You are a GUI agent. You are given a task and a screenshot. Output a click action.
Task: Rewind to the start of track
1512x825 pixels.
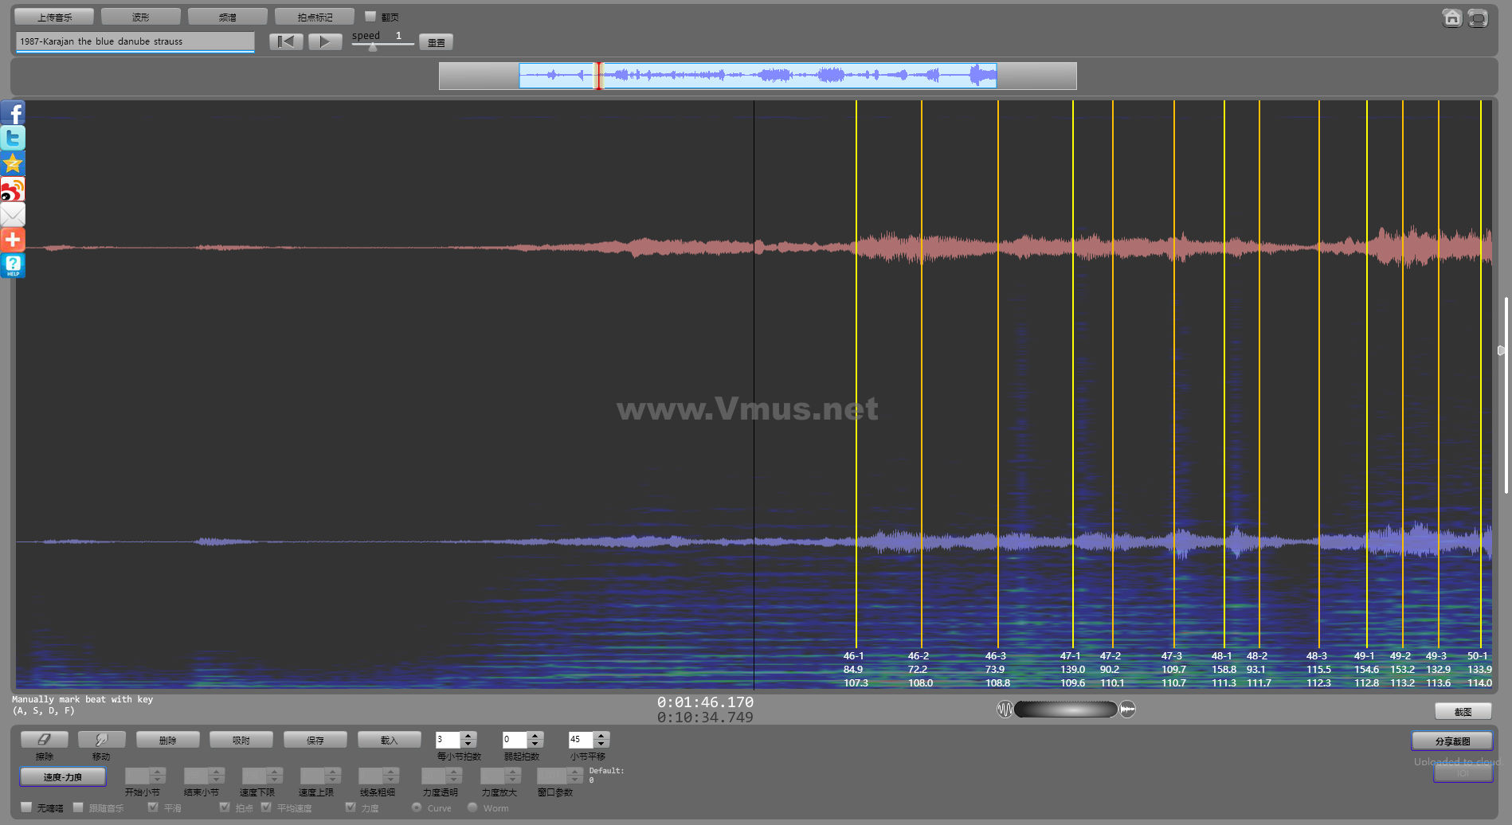pyautogui.click(x=286, y=42)
